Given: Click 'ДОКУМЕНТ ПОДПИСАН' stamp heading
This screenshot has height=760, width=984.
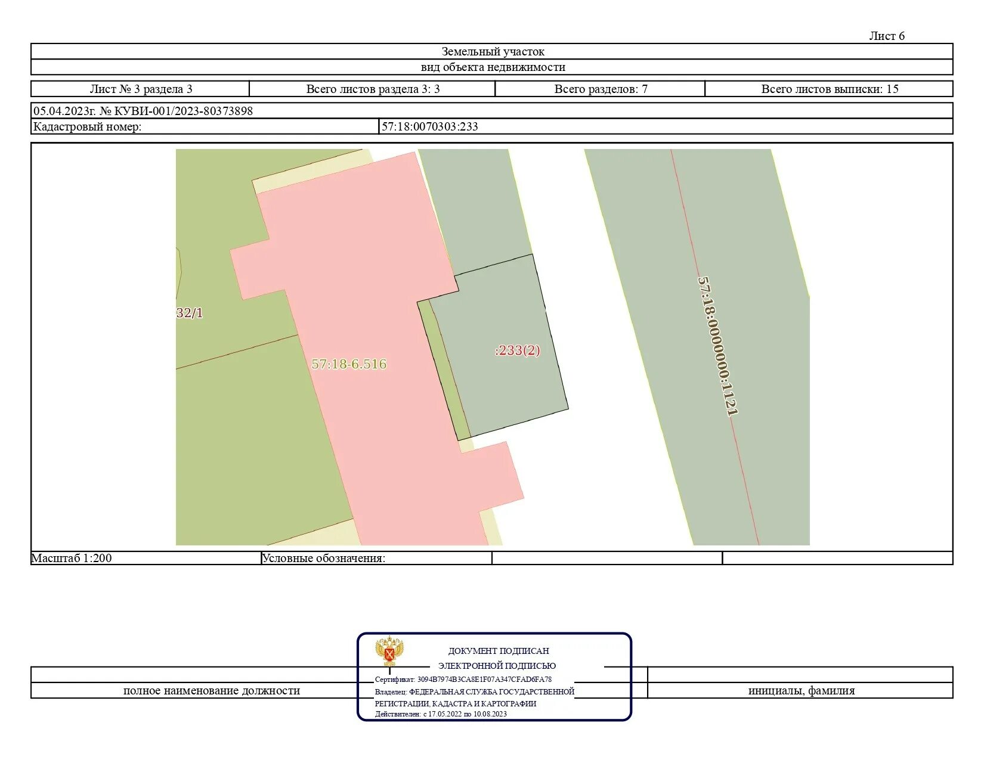Looking at the screenshot, I should [499, 651].
